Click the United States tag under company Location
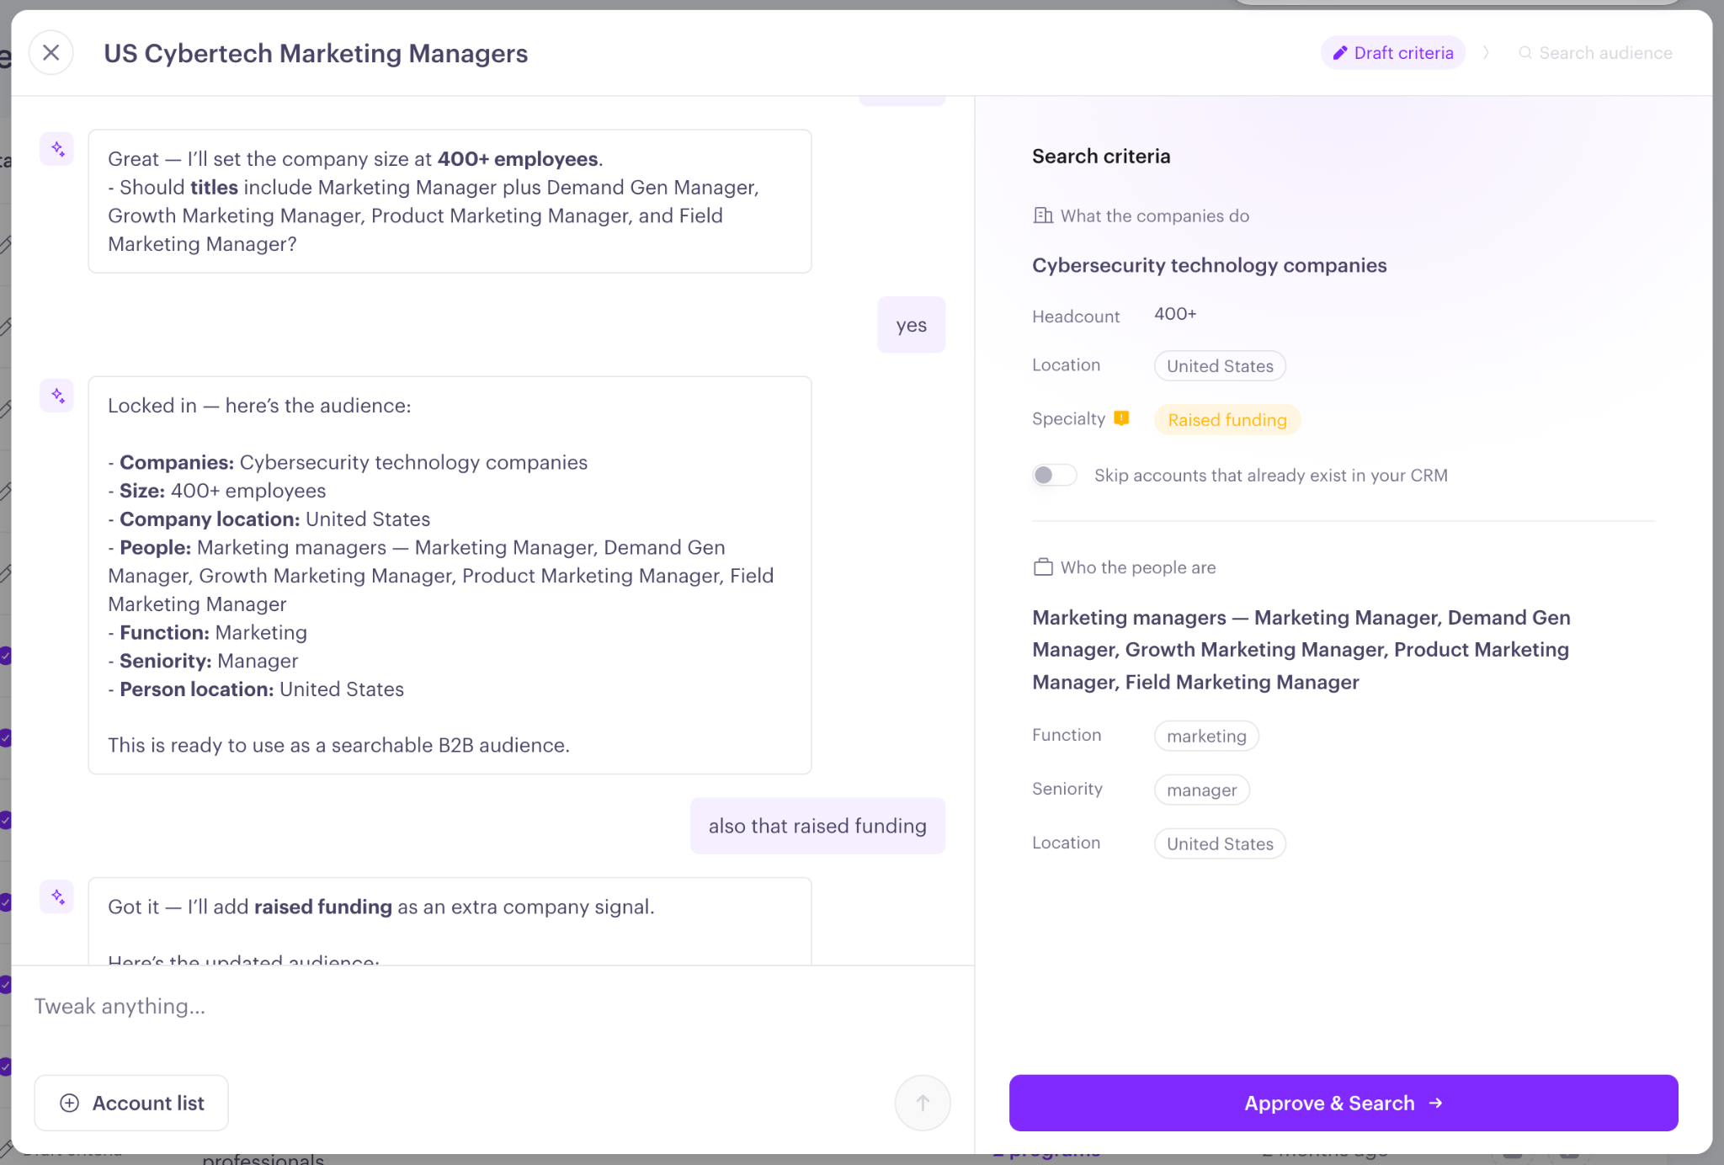 tap(1220, 366)
